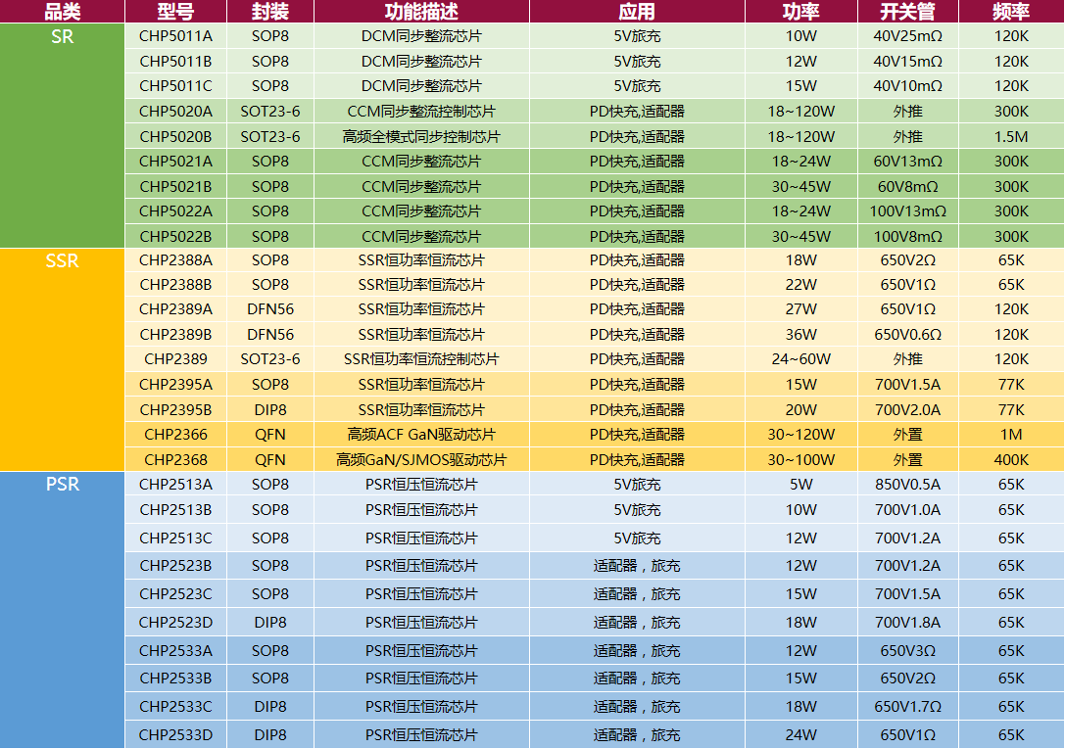
Task: Select model cell CHP2389A
Action: click(176, 309)
